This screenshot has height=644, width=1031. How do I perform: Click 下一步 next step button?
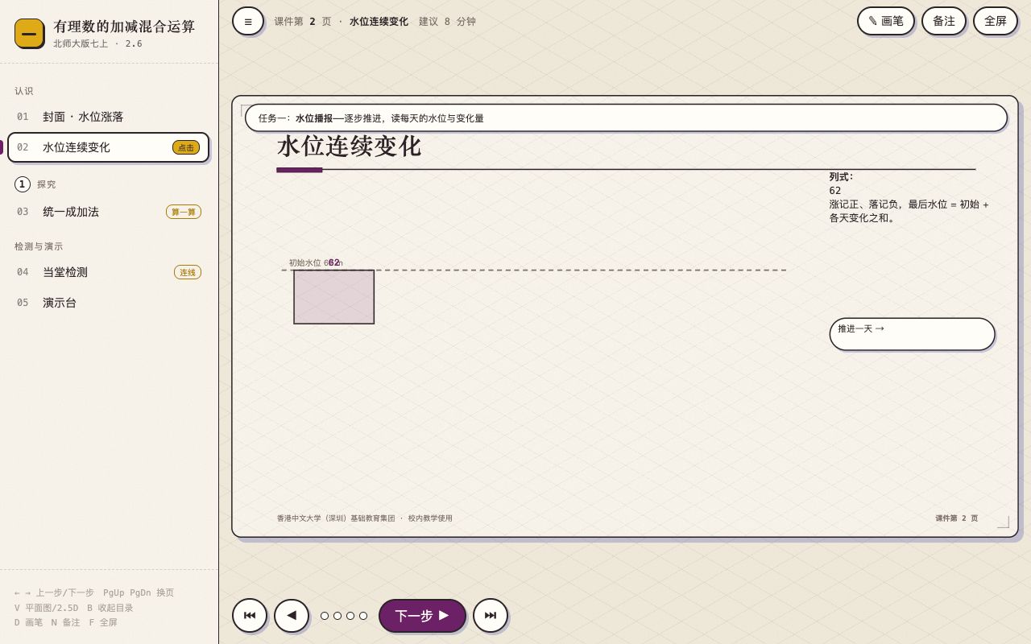(x=422, y=616)
